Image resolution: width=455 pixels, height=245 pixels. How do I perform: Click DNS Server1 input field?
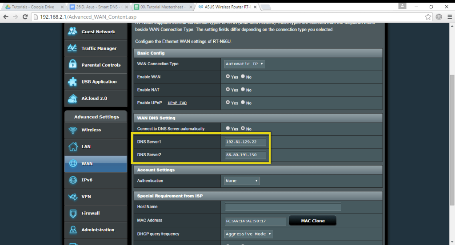pyautogui.click(x=245, y=142)
